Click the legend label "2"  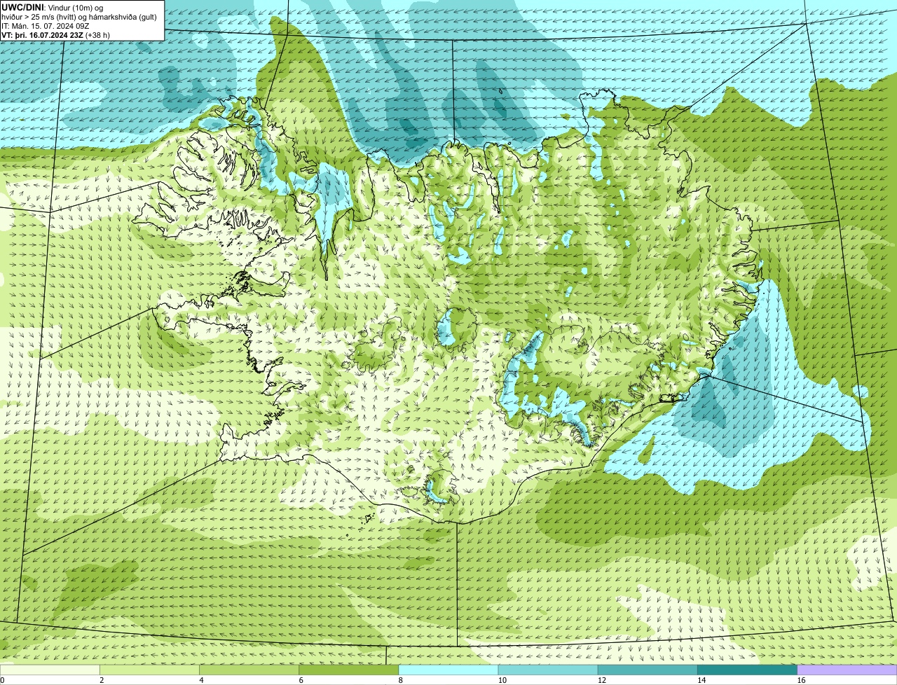click(x=102, y=680)
